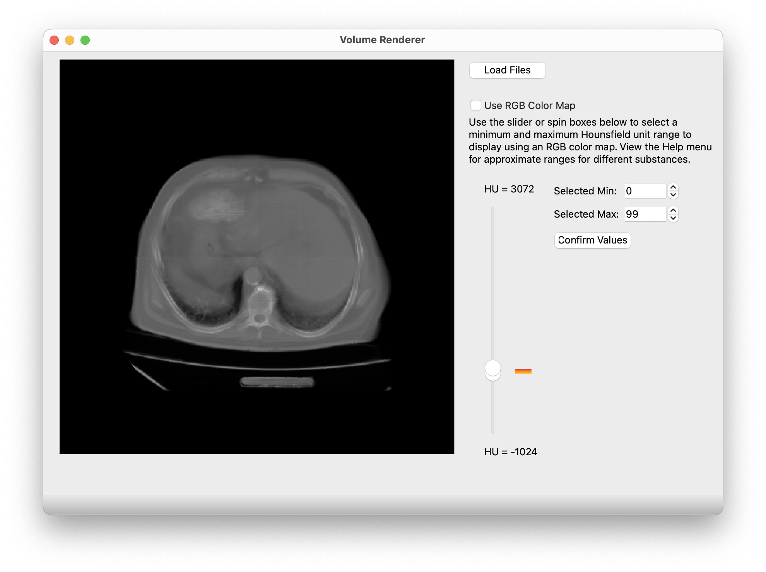Screen dimensions: 766x572
Task: Click the Selected Max input field
Action: 645,214
